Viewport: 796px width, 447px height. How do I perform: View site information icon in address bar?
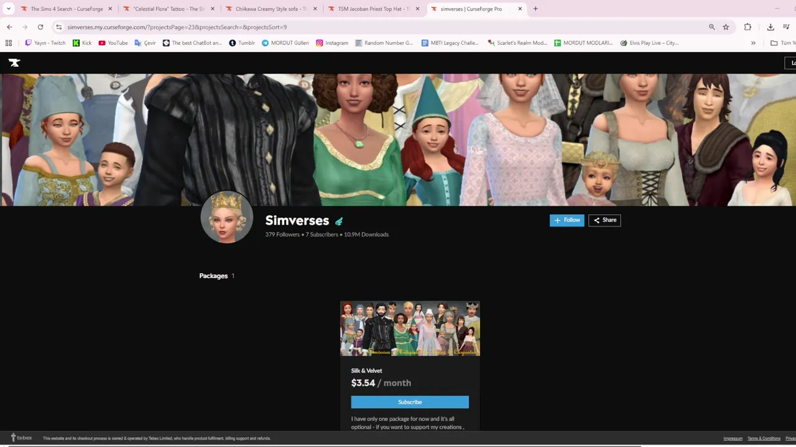58,27
